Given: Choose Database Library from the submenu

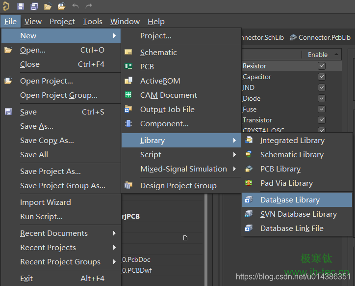Looking at the screenshot, I should point(290,200).
